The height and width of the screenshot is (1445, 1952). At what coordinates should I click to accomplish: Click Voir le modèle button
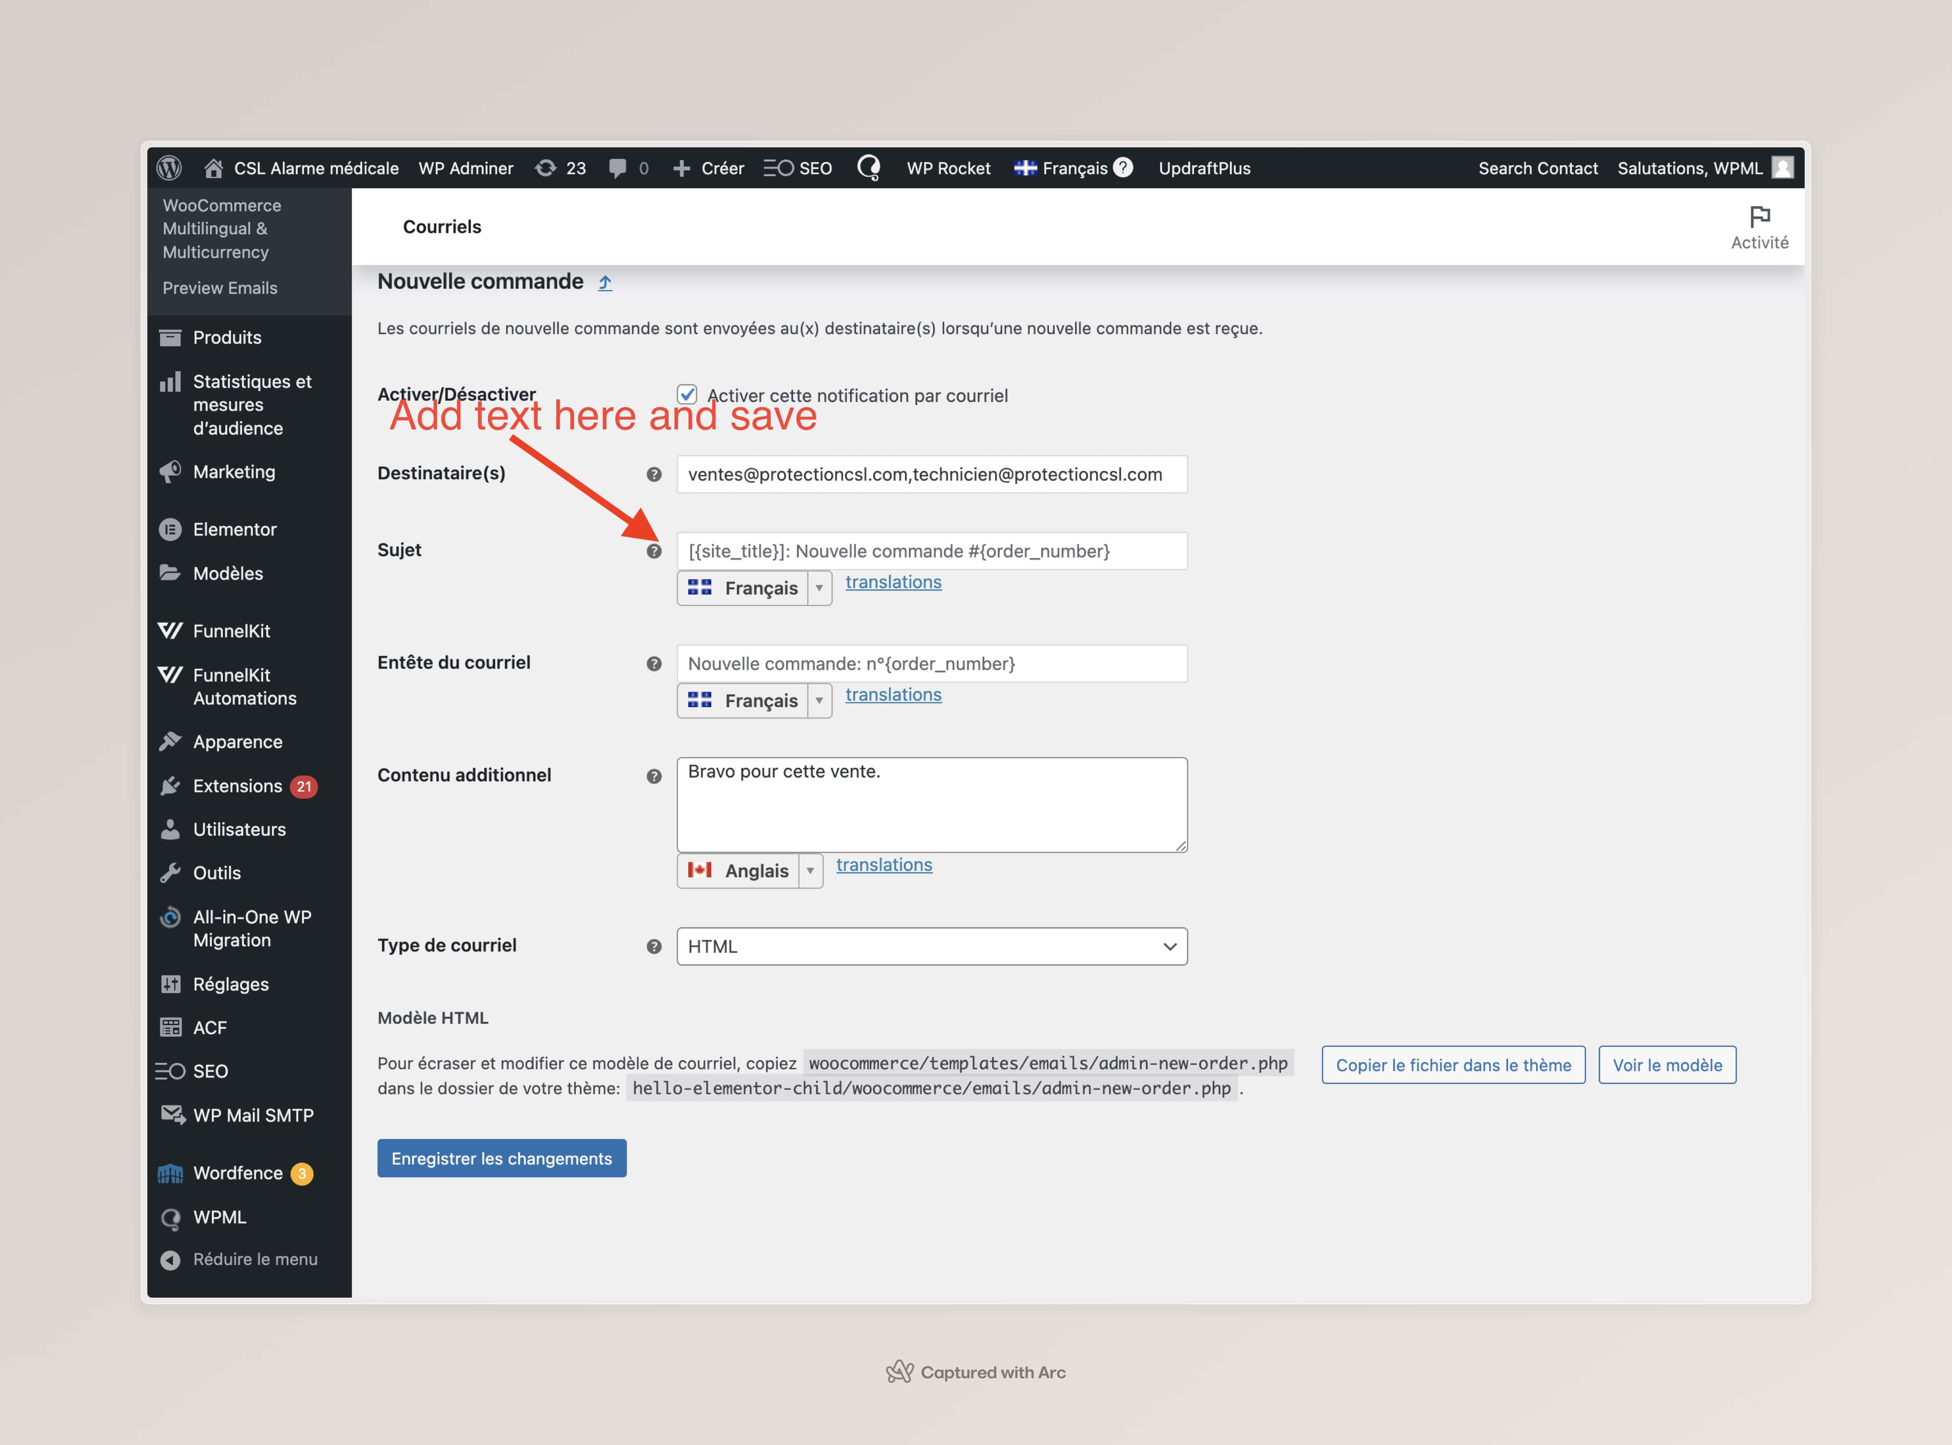1667,1064
